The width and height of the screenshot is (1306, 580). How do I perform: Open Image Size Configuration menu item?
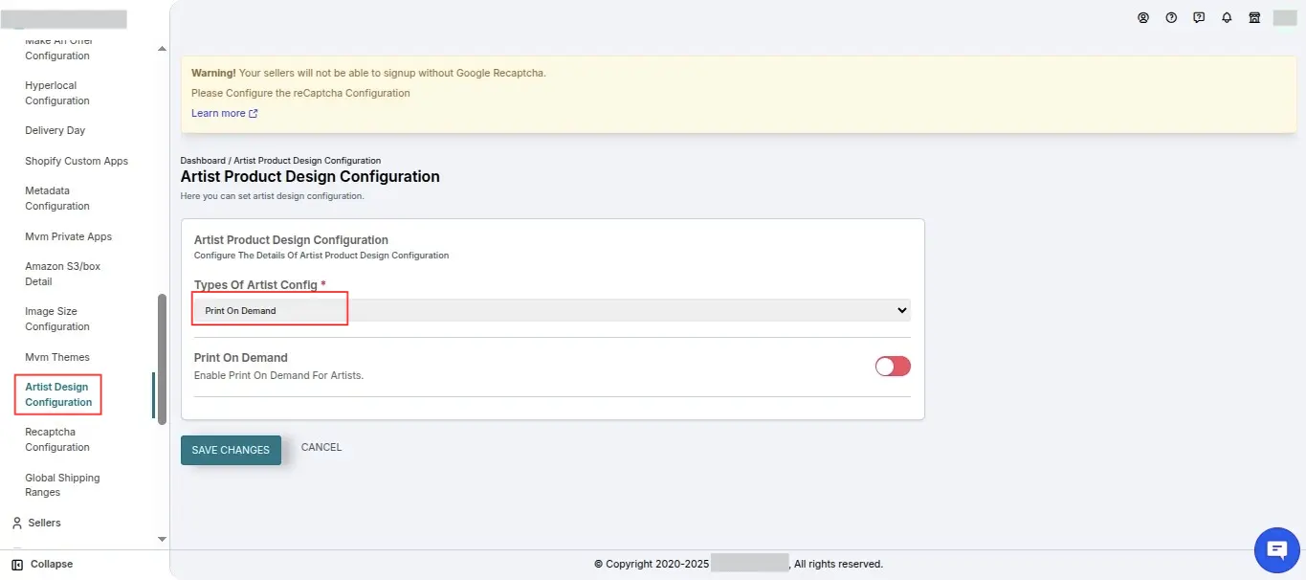pos(57,319)
